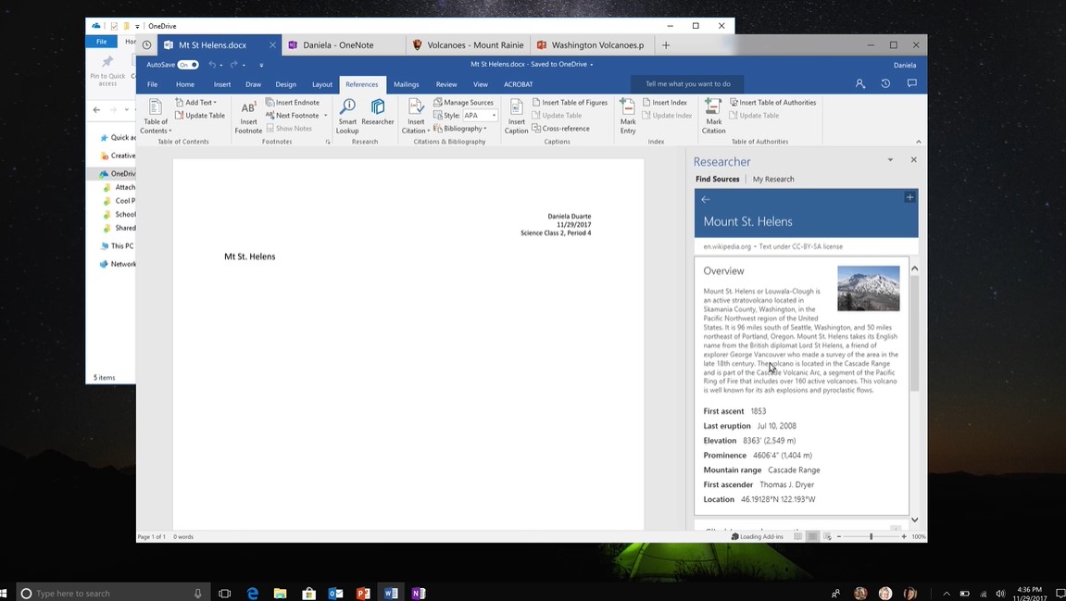The height and width of the screenshot is (601, 1066).
Task: Click Mount St. Helens thumbnail image
Action: pos(868,288)
